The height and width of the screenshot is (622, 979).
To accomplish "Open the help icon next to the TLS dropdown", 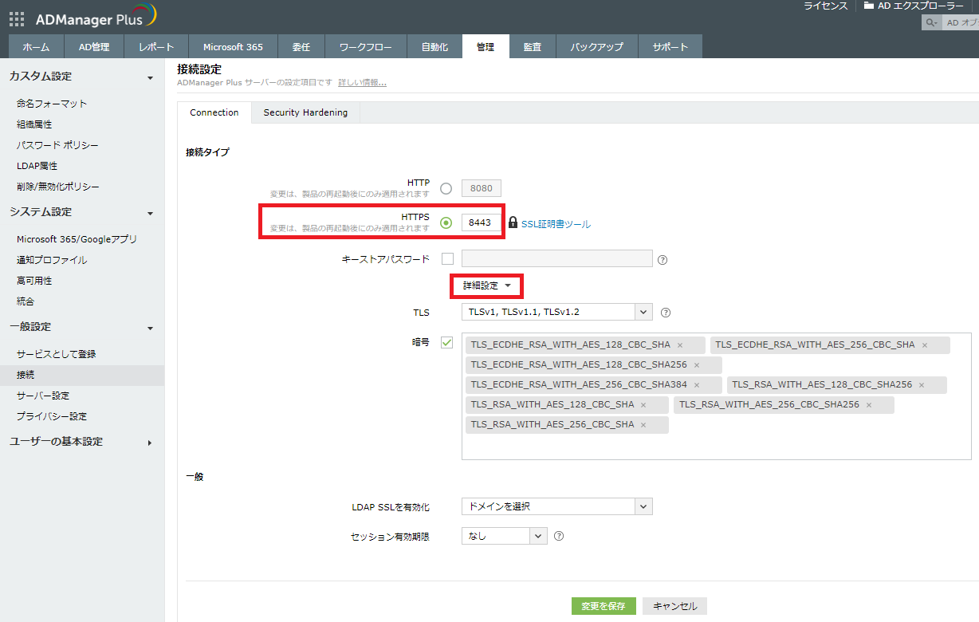I will [666, 313].
